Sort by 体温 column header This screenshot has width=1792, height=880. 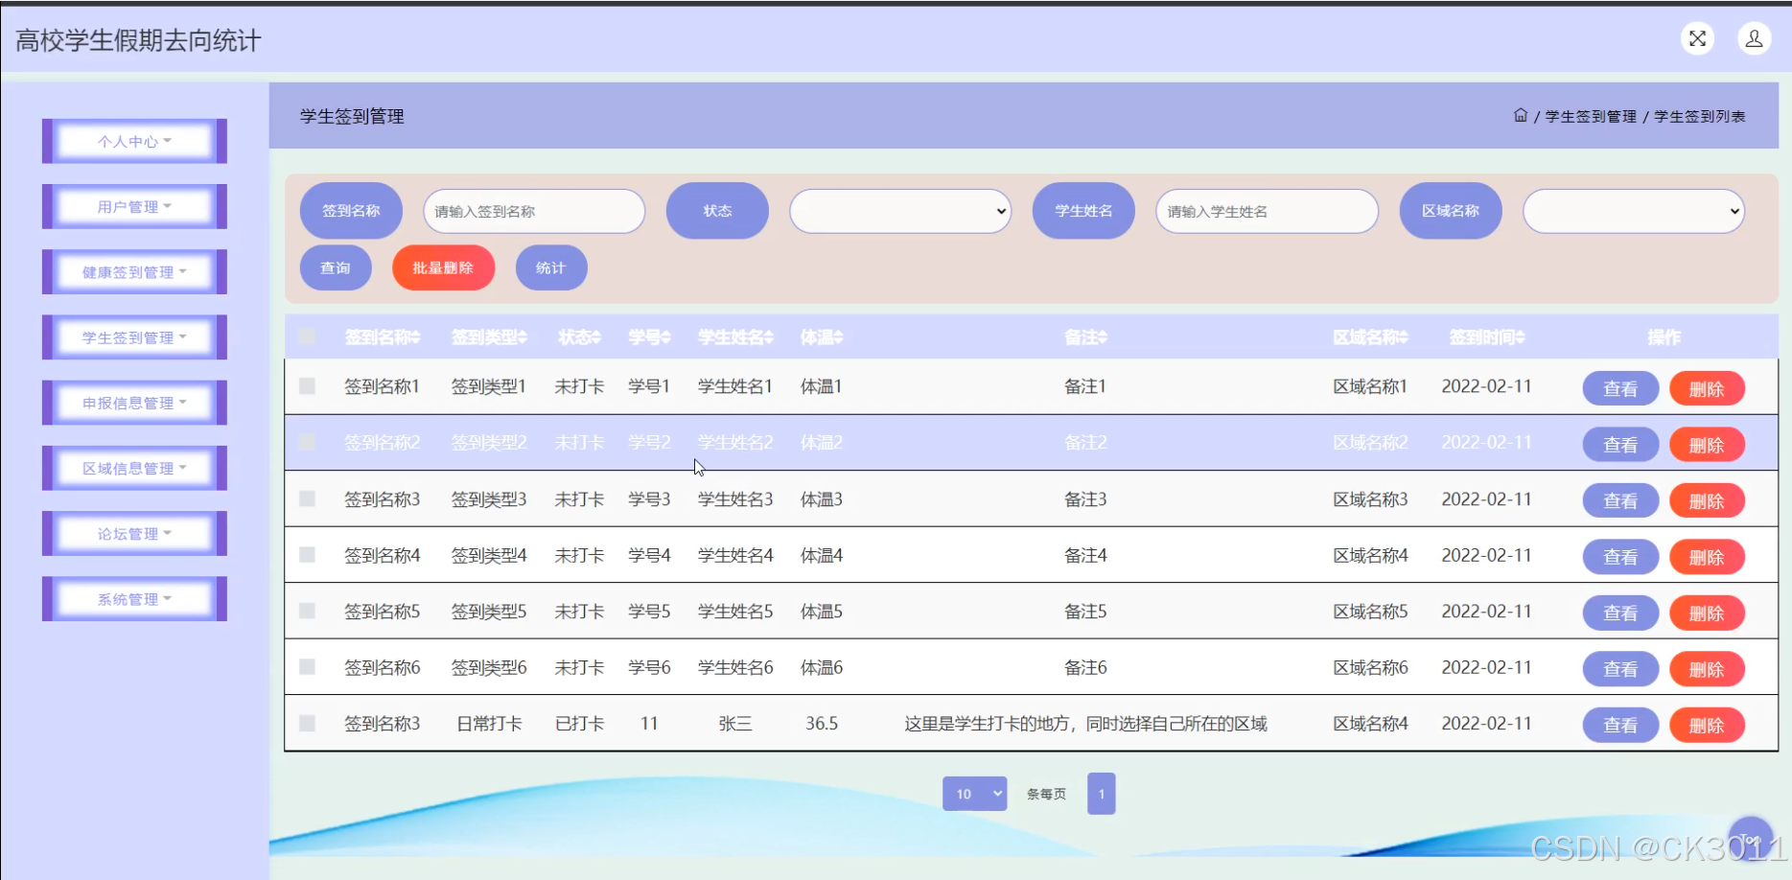[822, 337]
